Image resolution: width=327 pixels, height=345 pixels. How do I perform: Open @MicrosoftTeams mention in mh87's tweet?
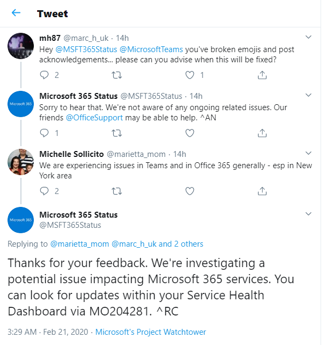tap(151, 49)
